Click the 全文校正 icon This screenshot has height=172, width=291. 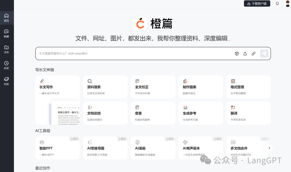point(137,81)
